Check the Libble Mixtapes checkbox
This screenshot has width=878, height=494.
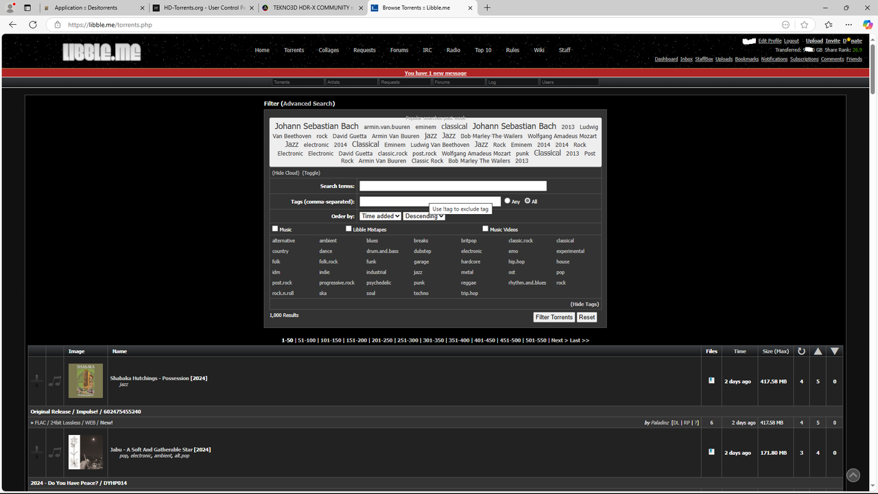348,228
